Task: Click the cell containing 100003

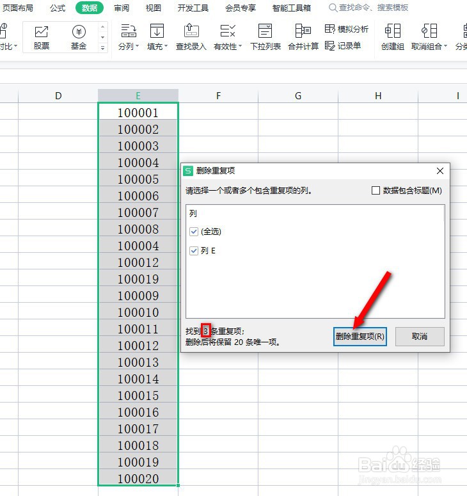Action: coord(138,146)
